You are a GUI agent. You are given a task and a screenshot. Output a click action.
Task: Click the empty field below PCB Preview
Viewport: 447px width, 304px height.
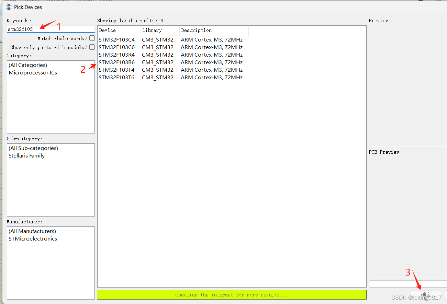[x=408, y=284]
